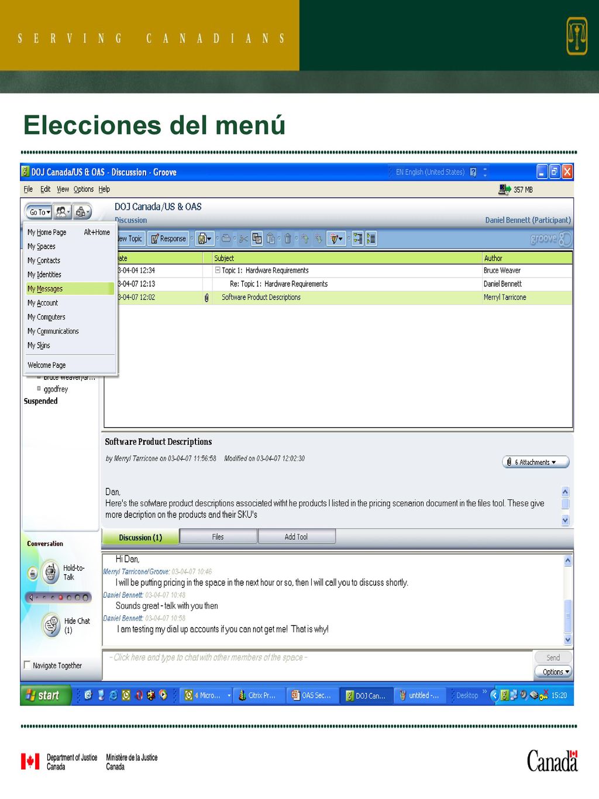Click the Hide Chat icon
This screenshot has width=599, height=799.
(x=51, y=625)
